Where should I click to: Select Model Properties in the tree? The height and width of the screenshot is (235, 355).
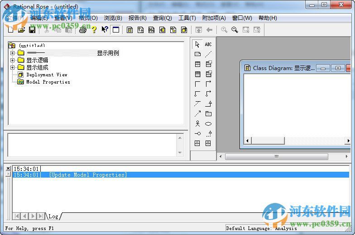[48, 82]
